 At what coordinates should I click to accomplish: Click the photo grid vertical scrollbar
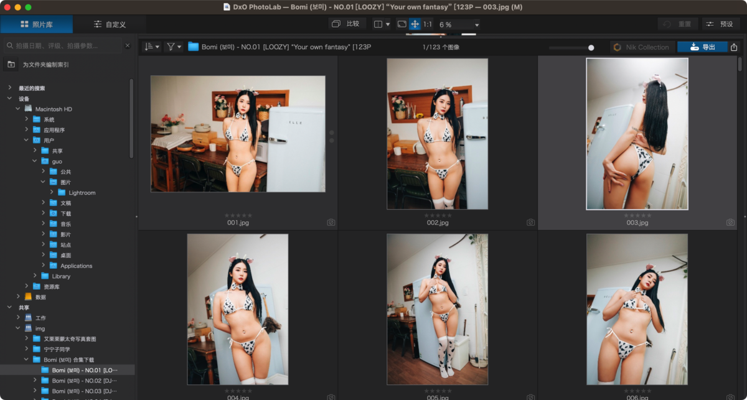pyautogui.click(x=740, y=65)
